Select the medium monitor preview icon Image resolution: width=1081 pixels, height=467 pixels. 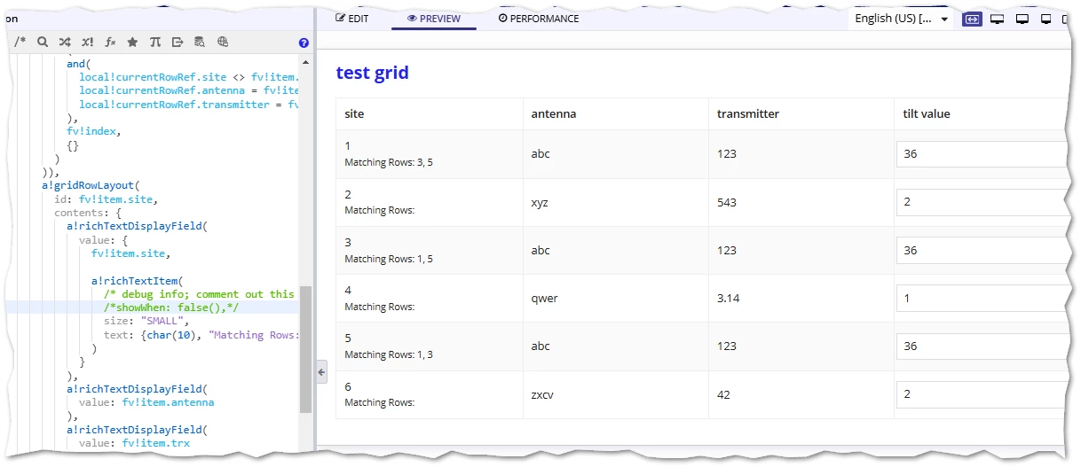[1022, 19]
